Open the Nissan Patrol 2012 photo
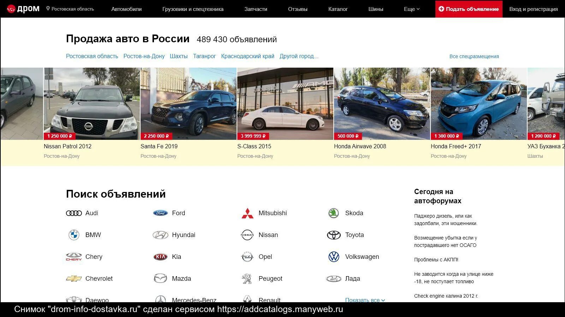The image size is (565, 317). coord(92,104)
